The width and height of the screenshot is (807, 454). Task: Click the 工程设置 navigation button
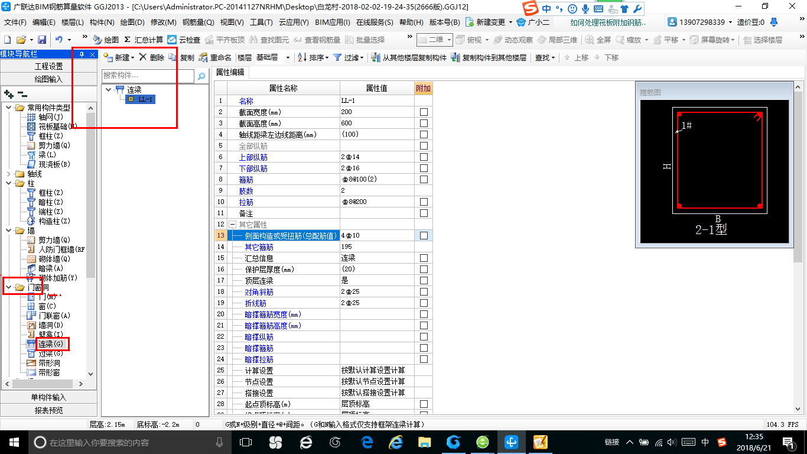coord(48,66)
